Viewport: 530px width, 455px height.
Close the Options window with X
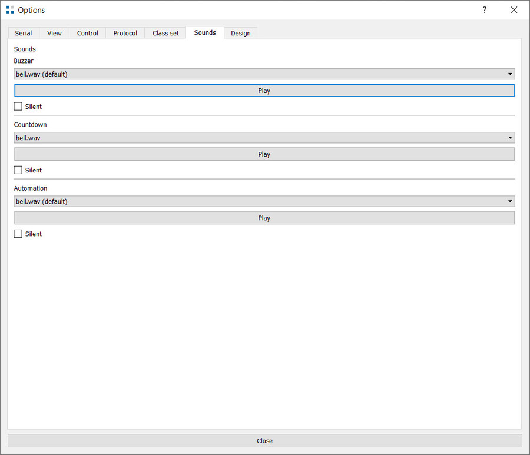pyautogui.click(x=514, y=10)
